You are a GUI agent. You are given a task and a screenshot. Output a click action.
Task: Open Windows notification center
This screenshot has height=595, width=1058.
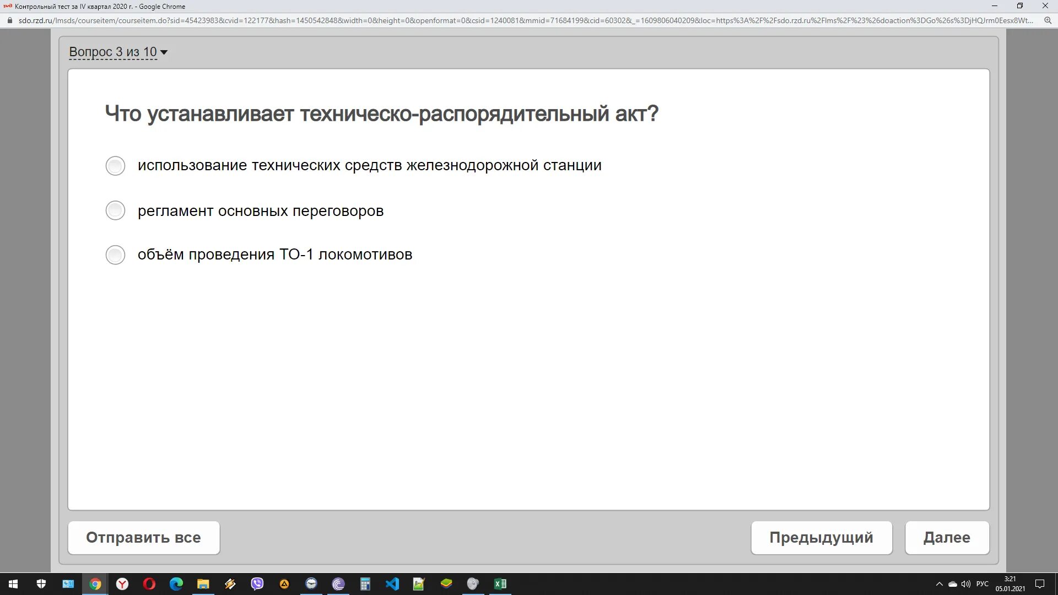tap(1040, 584)
